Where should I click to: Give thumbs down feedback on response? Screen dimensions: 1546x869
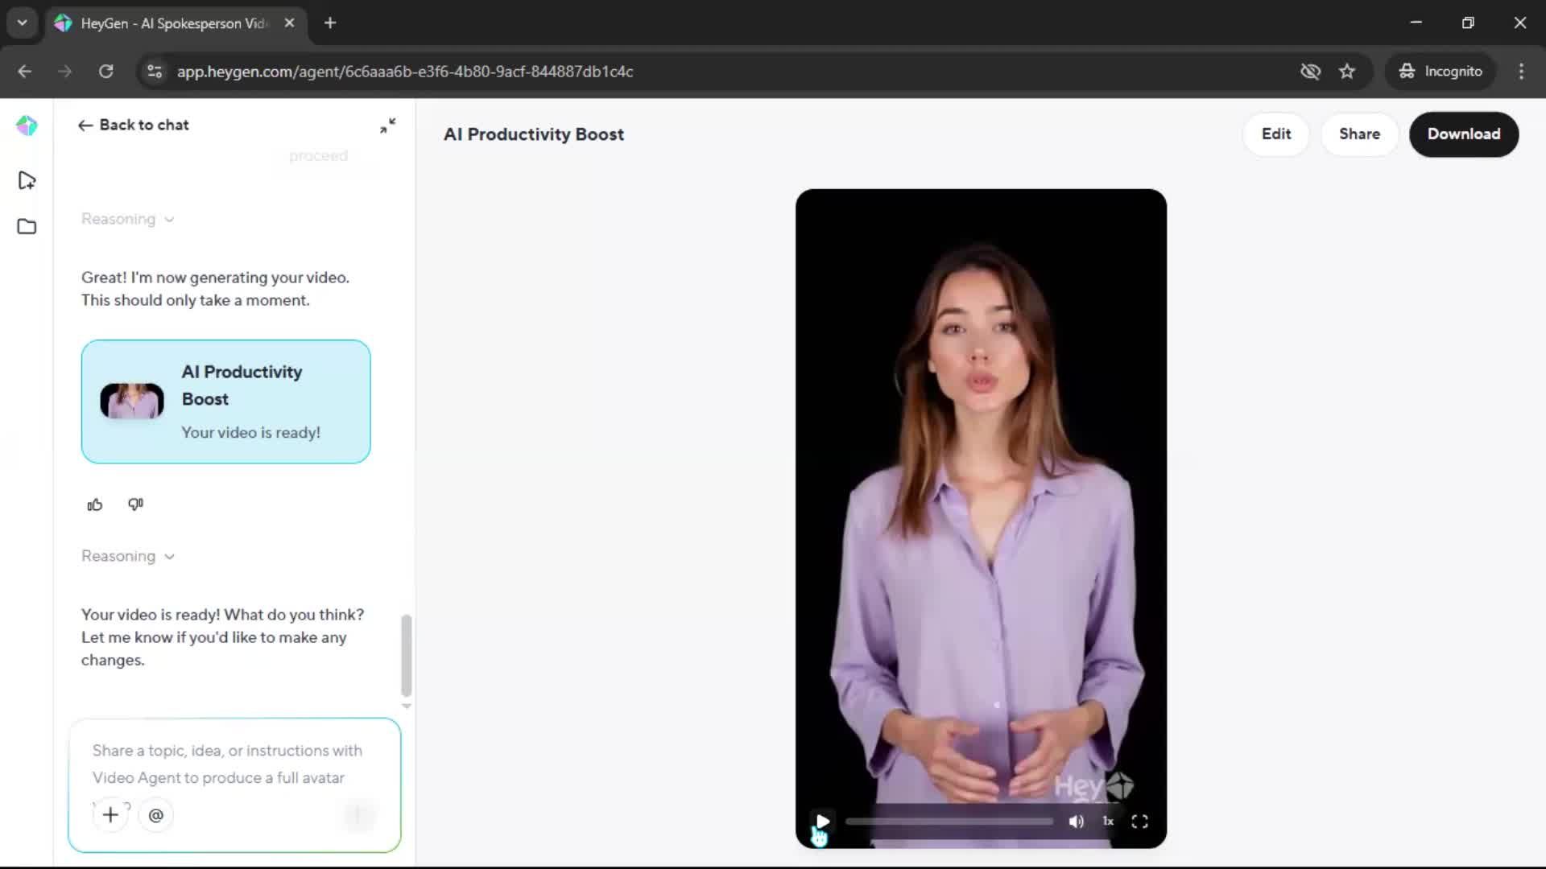tap(135, 505)
